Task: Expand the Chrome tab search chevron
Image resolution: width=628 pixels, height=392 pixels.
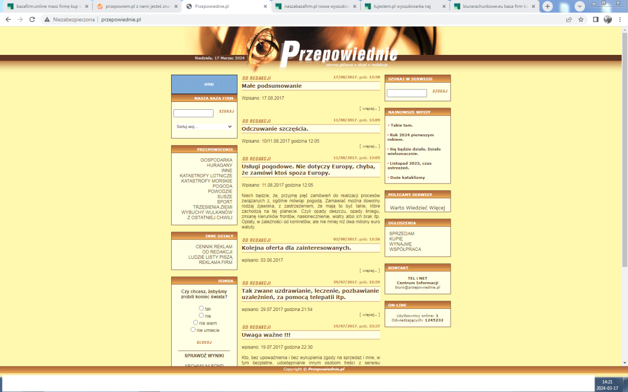Action: pyautogui.click(x=579, y=6)
